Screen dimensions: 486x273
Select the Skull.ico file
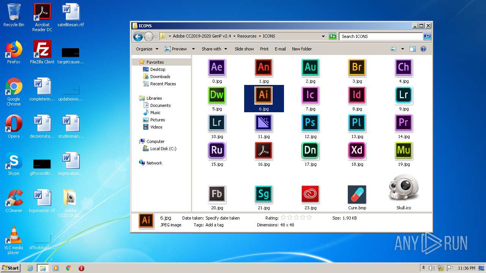(x=404, y=188)
